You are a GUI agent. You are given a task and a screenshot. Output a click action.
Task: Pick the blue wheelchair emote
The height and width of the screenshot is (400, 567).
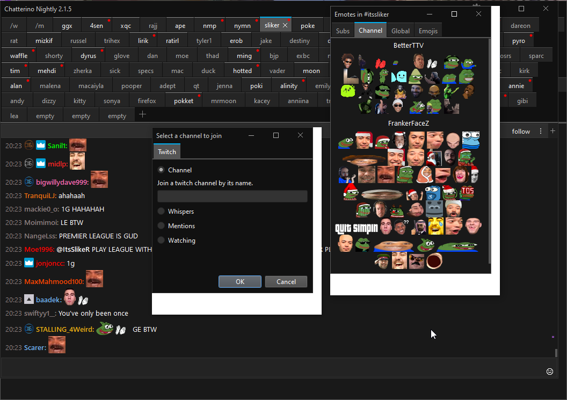[432, 192]
